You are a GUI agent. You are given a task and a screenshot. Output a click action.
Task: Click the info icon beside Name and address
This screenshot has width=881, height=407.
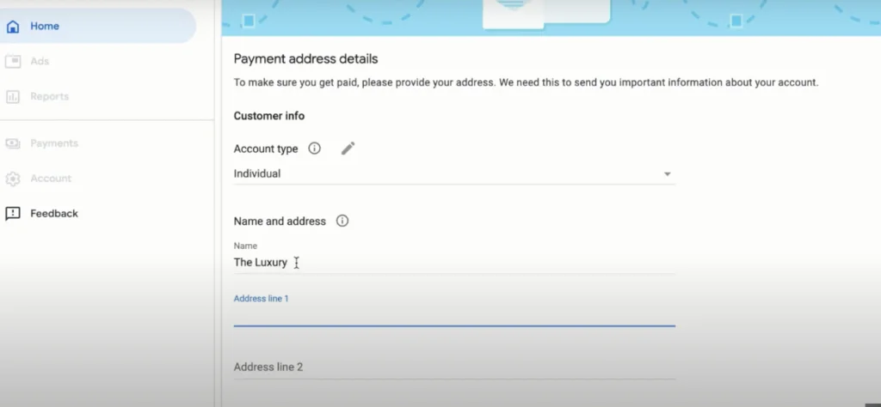(x=342, y=221)
